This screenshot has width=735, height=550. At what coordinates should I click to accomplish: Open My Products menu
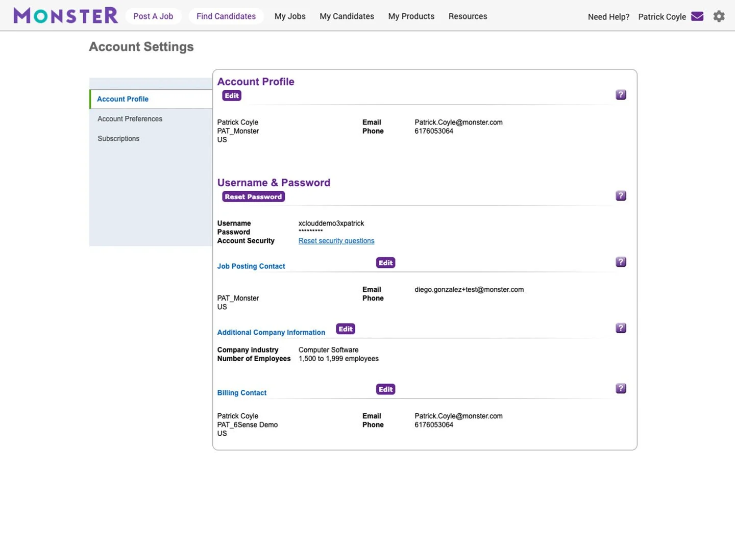coord(411,16)
